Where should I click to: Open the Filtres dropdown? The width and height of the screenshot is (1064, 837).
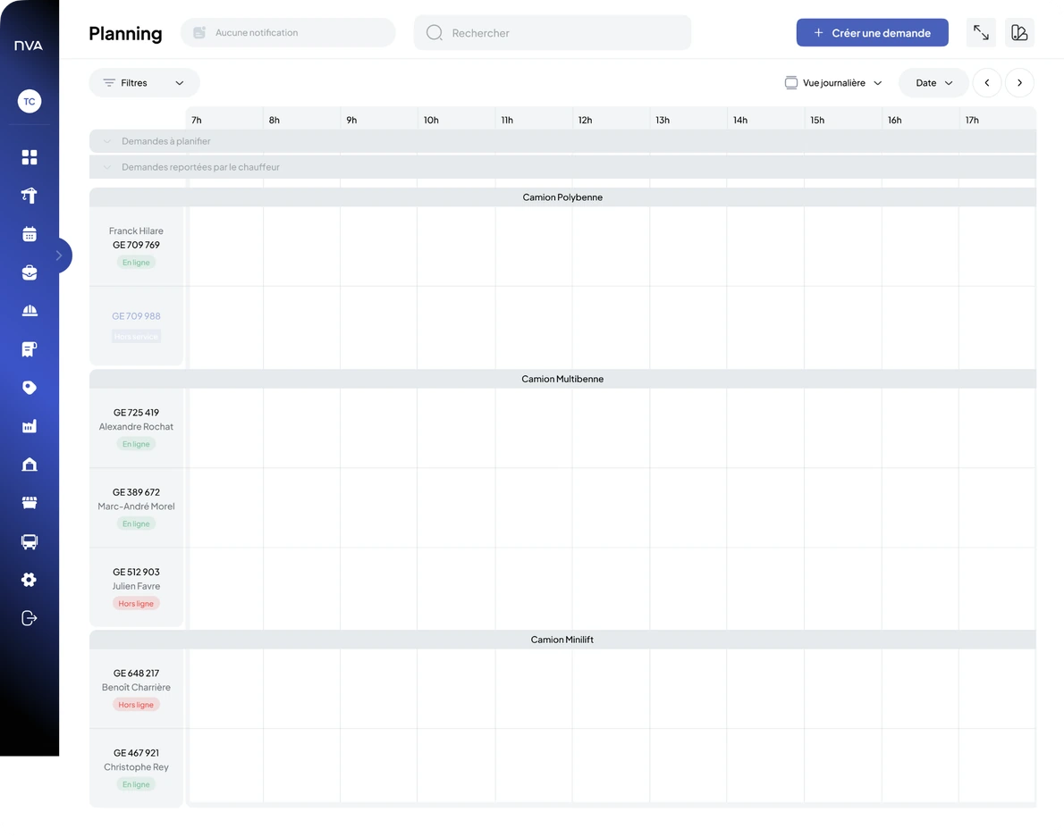click(x=144, y=83)
